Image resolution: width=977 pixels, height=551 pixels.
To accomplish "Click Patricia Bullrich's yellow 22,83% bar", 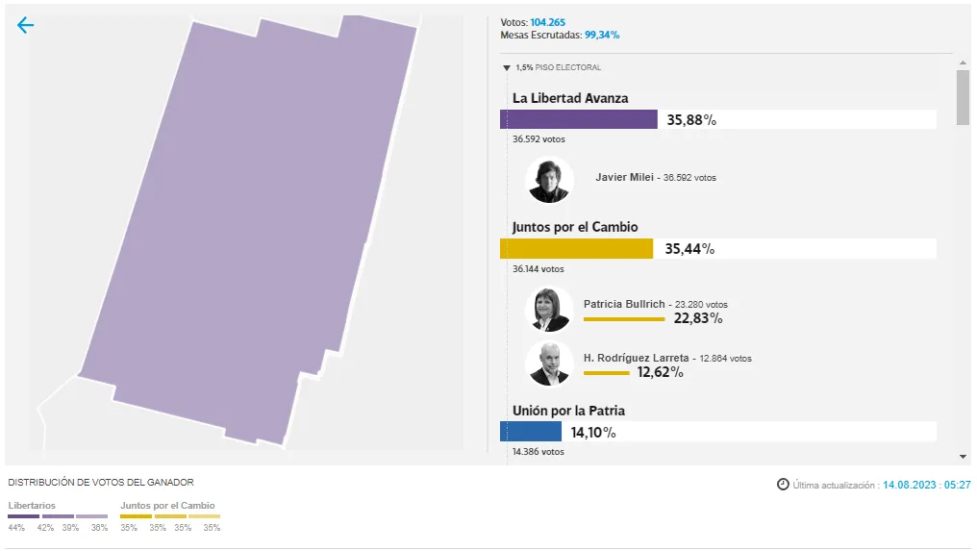I will click(624, 318).
